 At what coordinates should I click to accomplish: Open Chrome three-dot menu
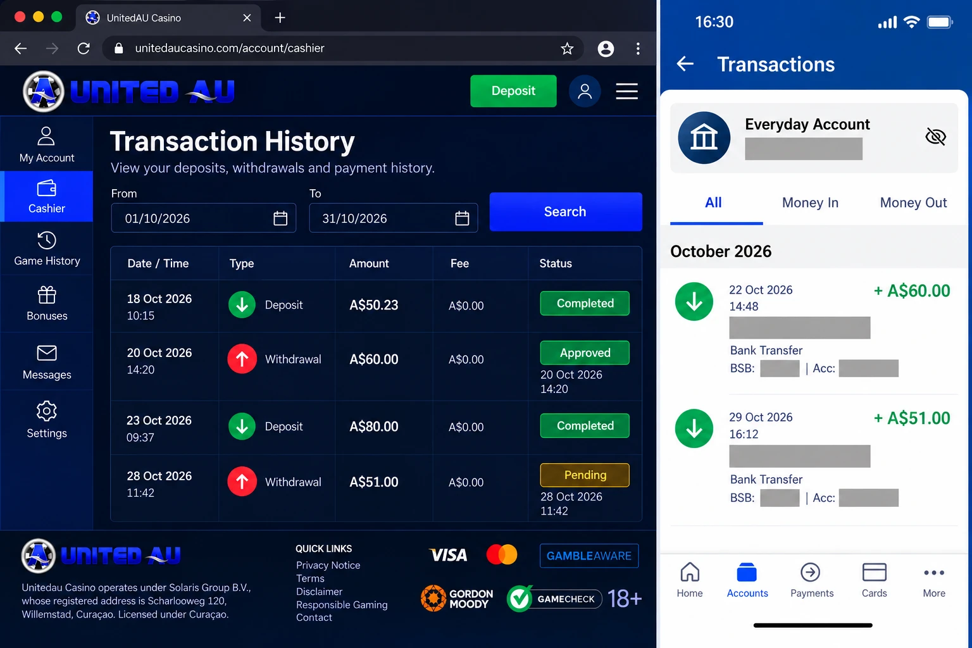pos(638,48)
